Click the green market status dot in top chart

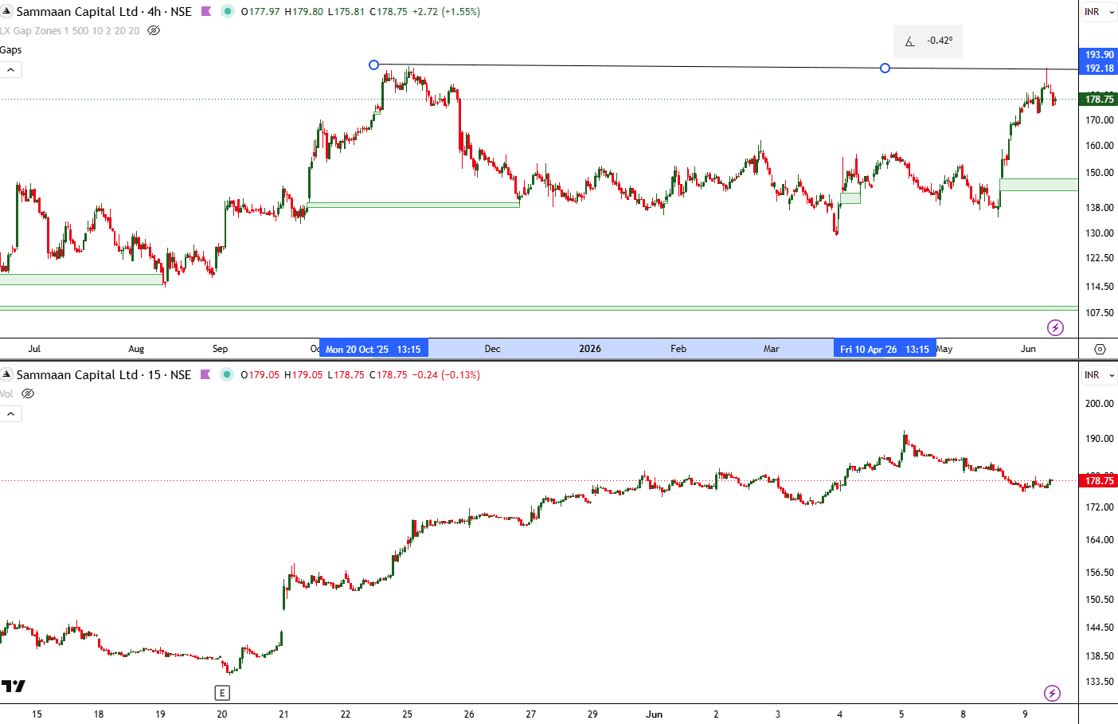pyautogui.click(x=228, y=11)
